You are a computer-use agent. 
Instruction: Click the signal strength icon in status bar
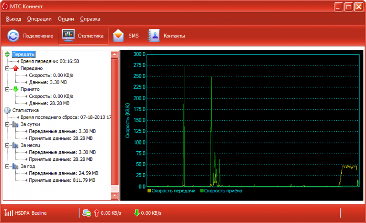pyautogui.click(x=8, y=213)
